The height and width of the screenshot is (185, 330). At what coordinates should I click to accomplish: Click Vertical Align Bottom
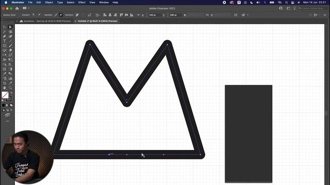(131, 15)
